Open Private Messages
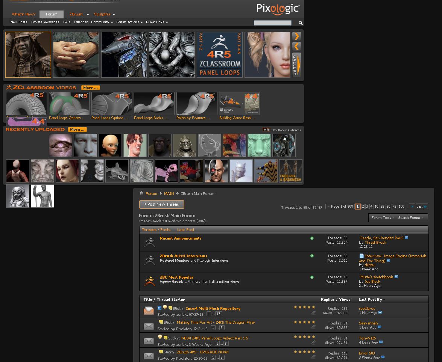 (x=45, y=22)
